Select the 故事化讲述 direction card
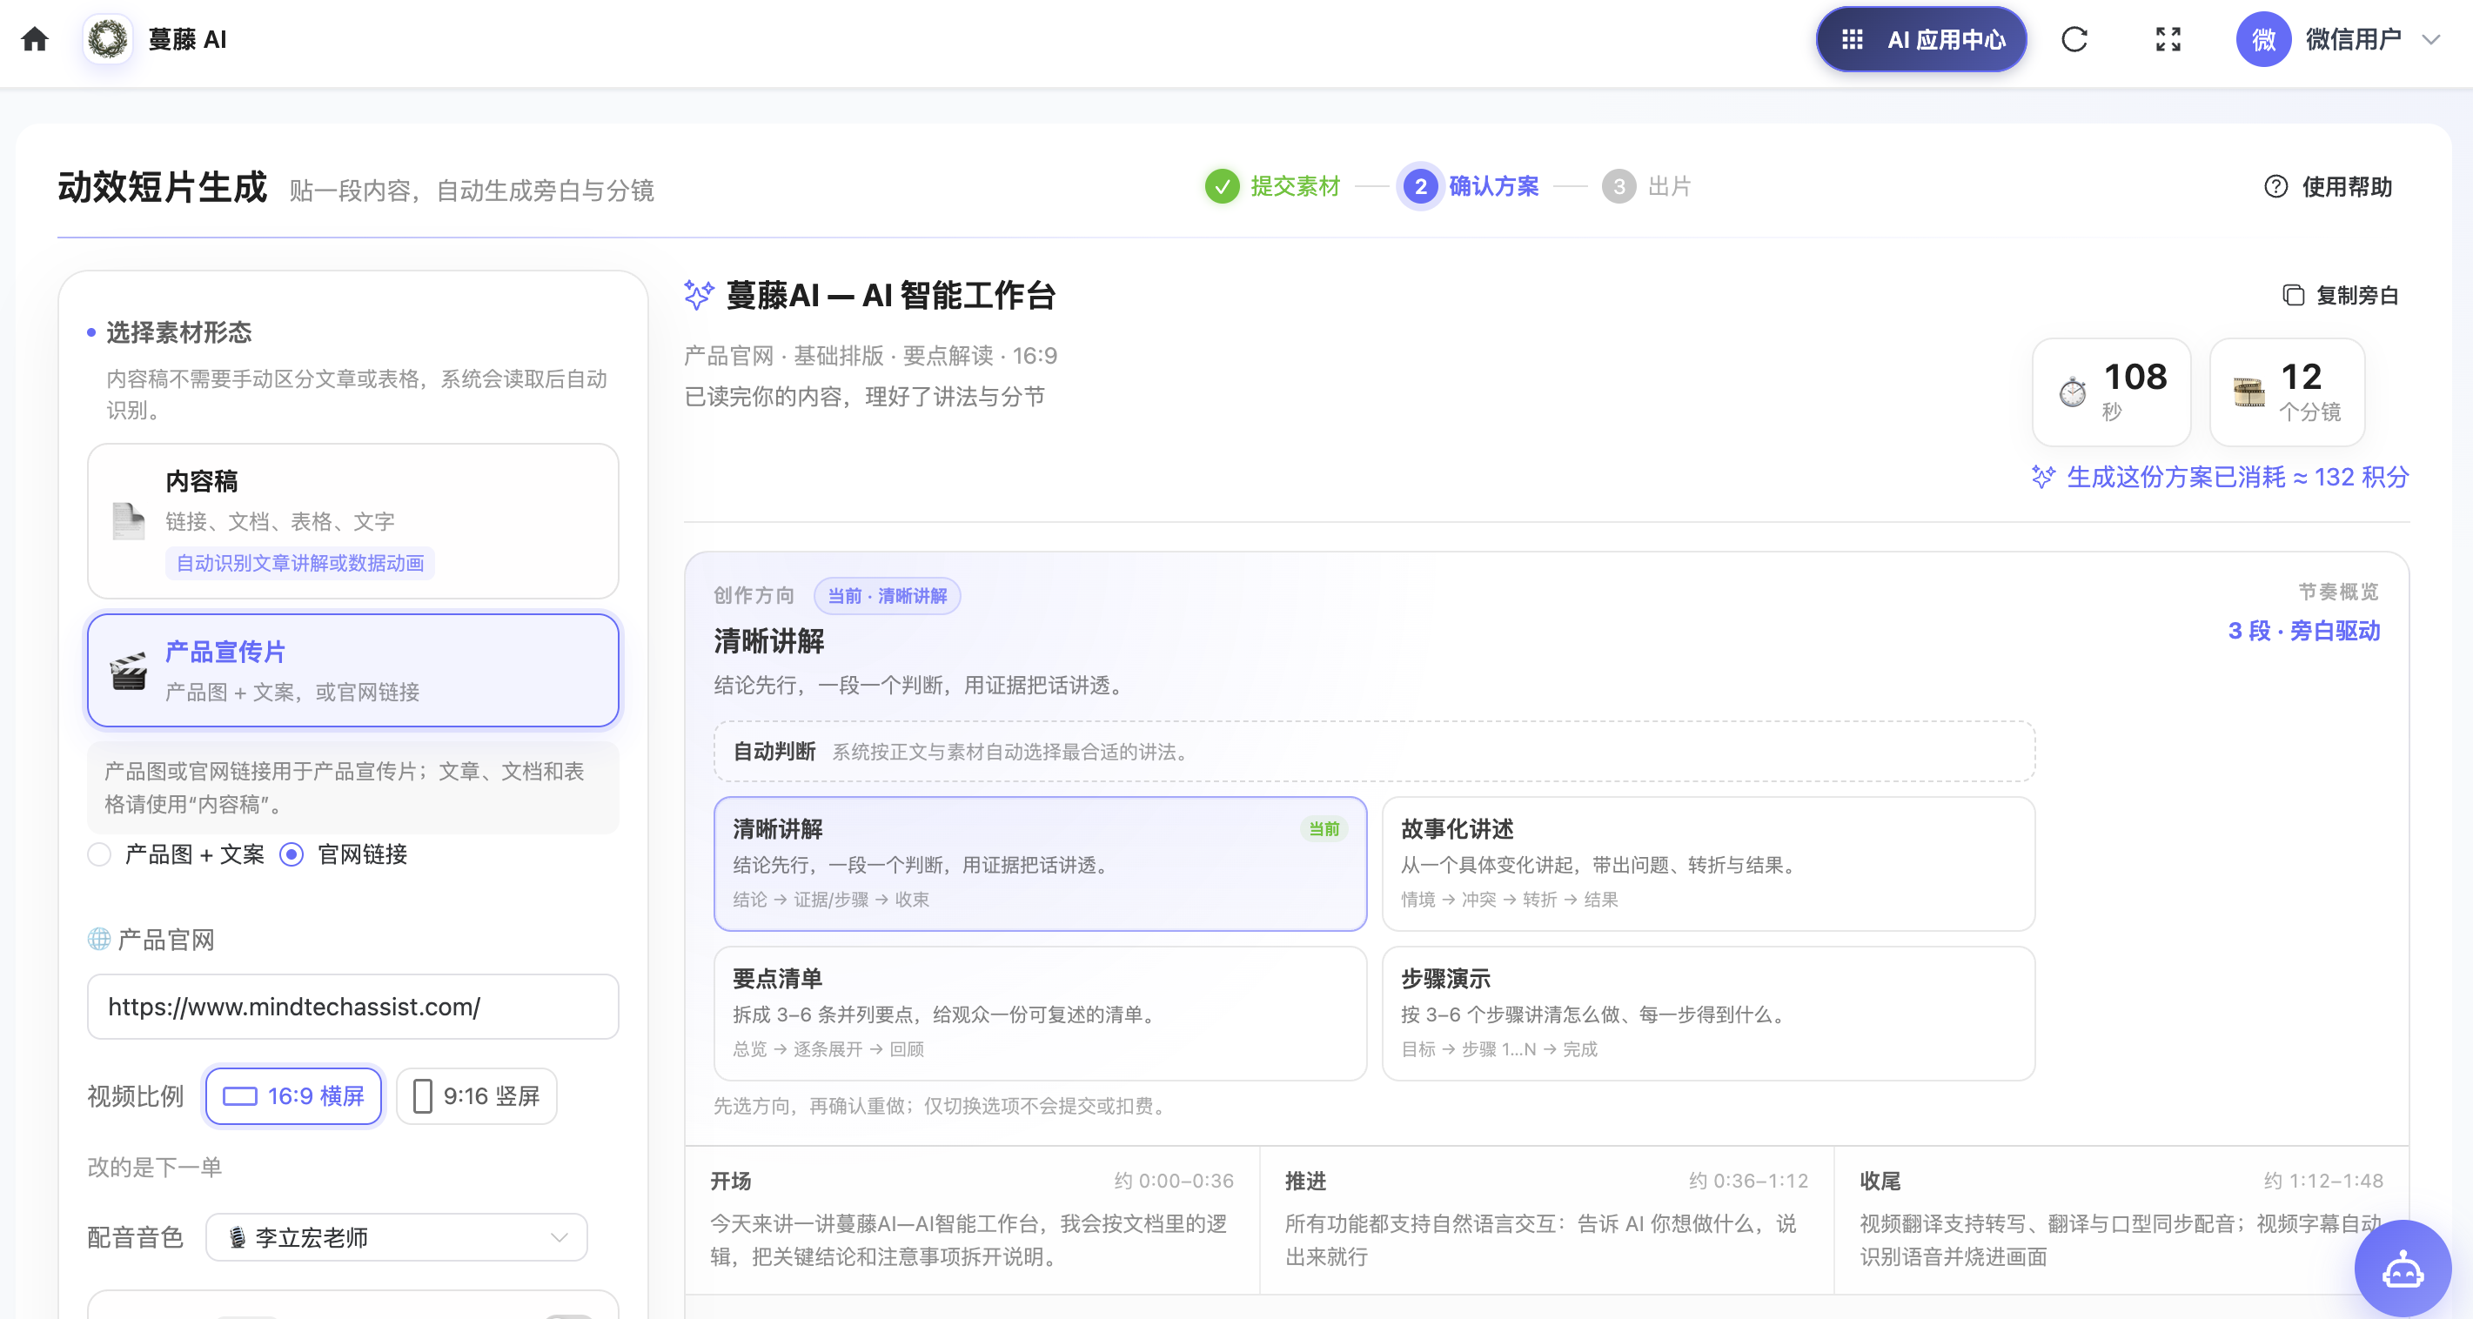The image size is (2473, 1319). point(1708,863)
